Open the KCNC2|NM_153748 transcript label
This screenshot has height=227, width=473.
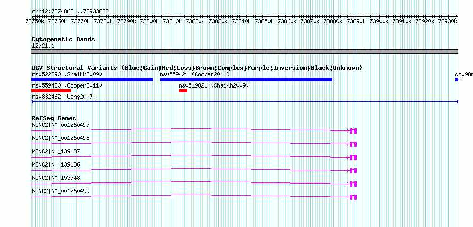56,178
